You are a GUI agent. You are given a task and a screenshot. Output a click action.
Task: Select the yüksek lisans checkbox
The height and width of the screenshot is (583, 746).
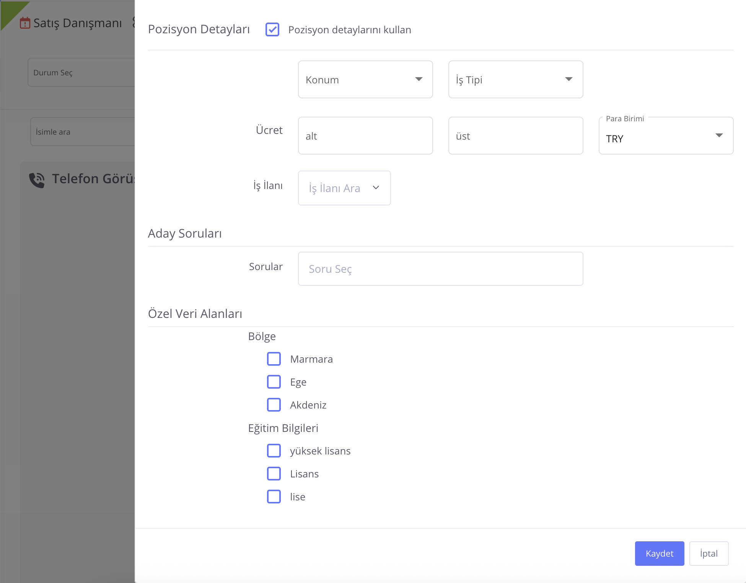(274, 451)
